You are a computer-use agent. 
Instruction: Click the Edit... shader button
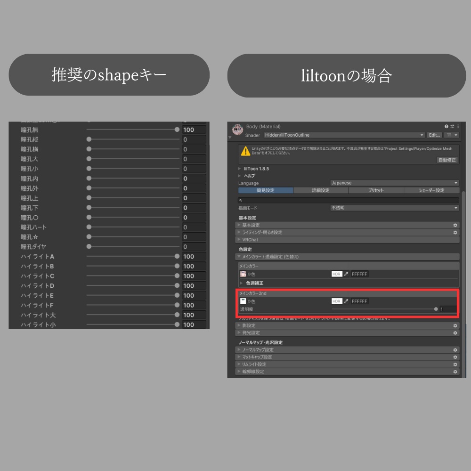434,135
